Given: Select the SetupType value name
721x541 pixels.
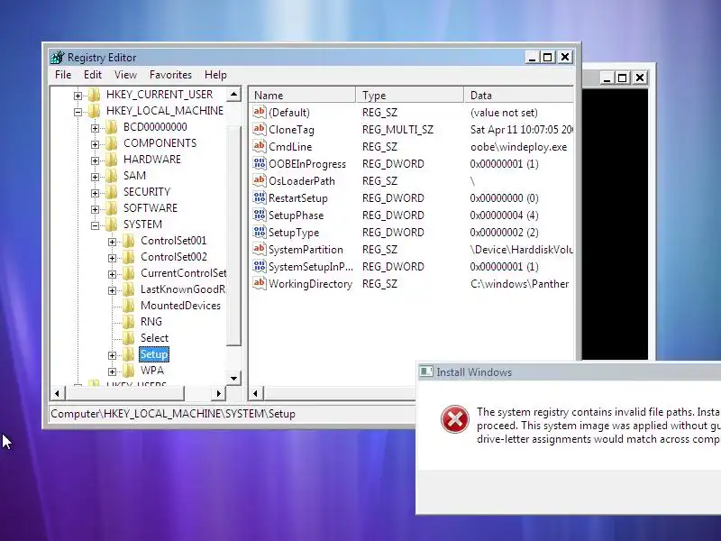Looking at the screenshot, I should click(x=294, y=233).
